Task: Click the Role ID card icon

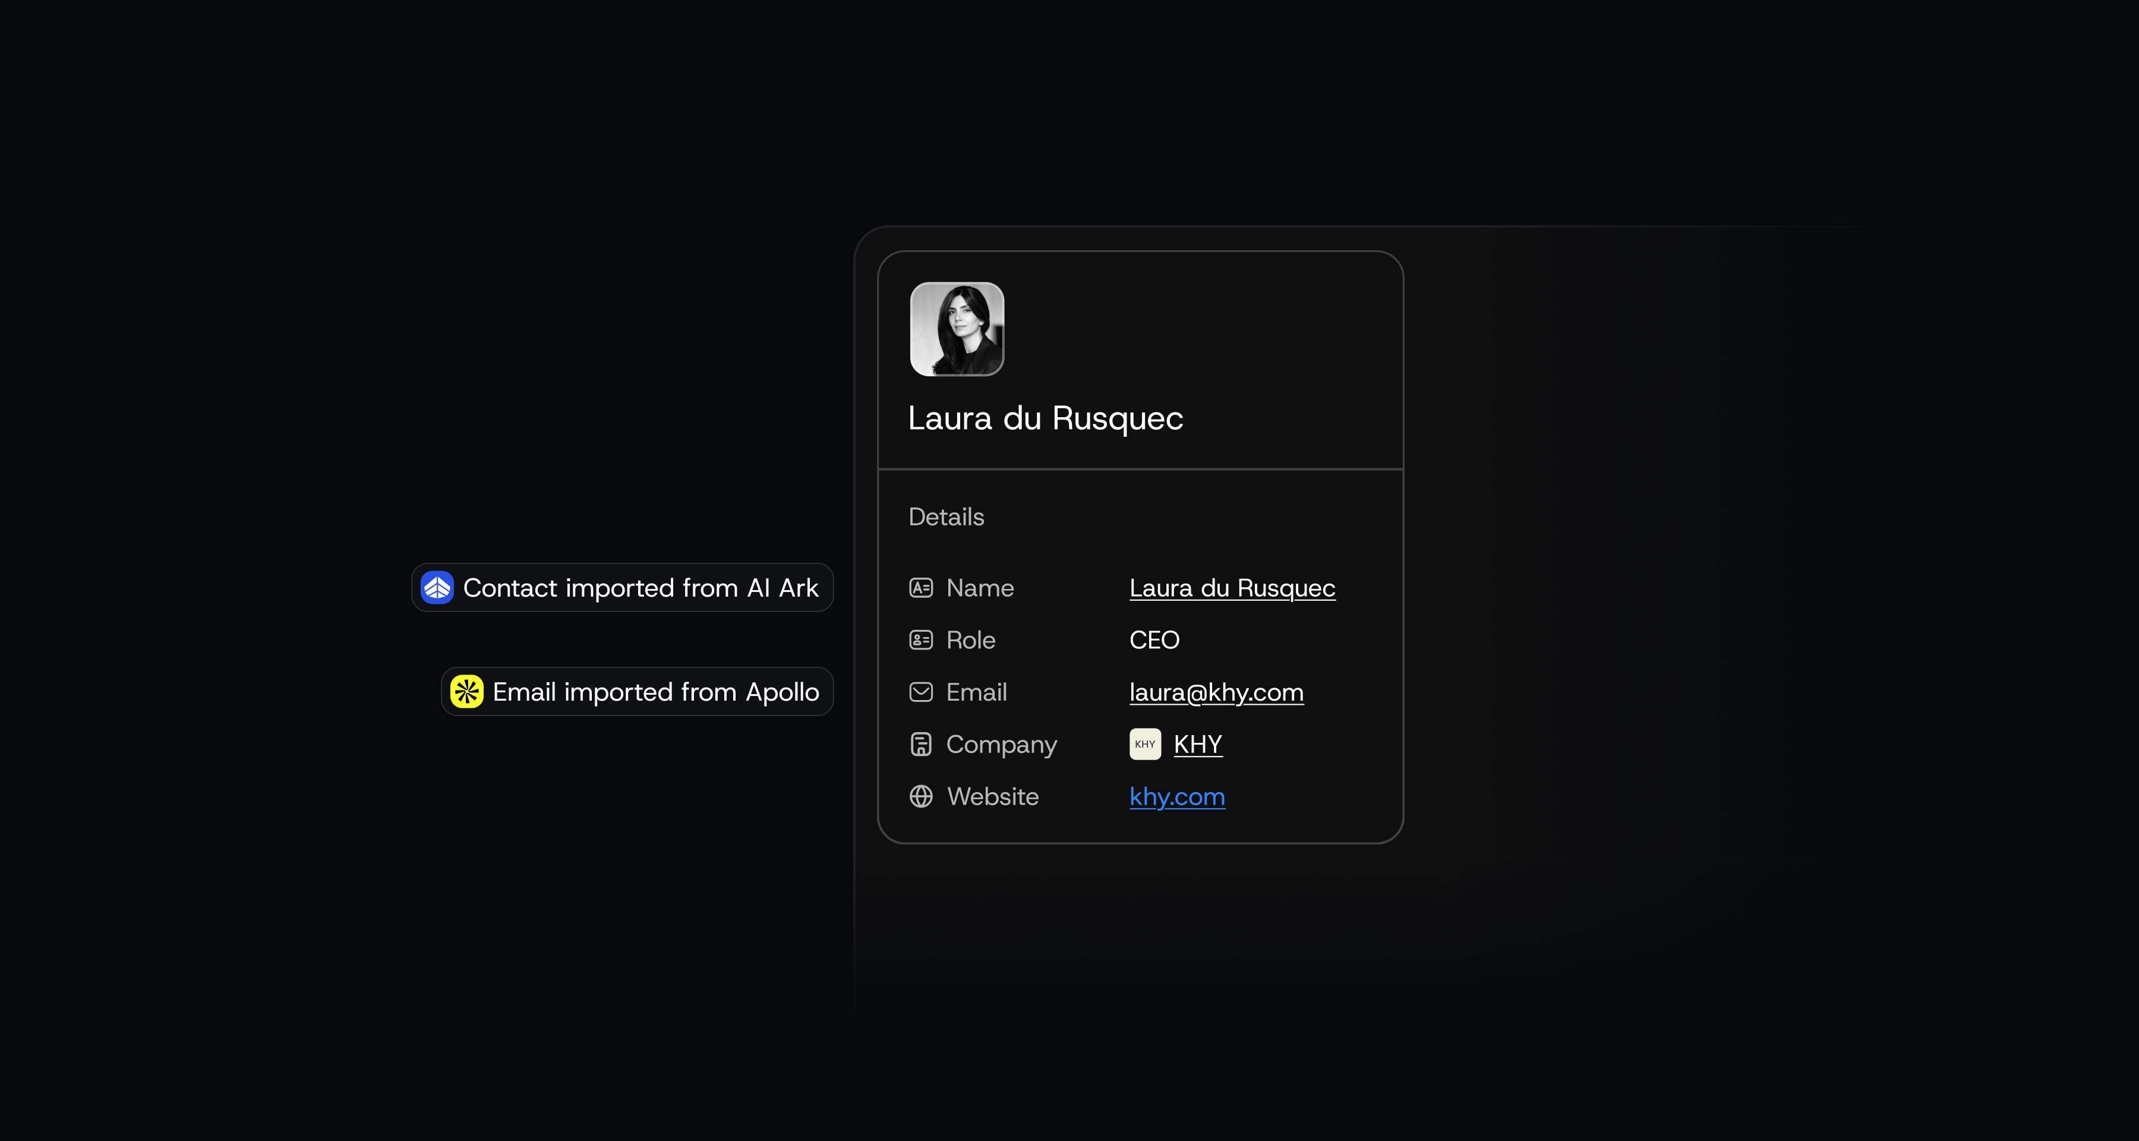Action: 921,640
